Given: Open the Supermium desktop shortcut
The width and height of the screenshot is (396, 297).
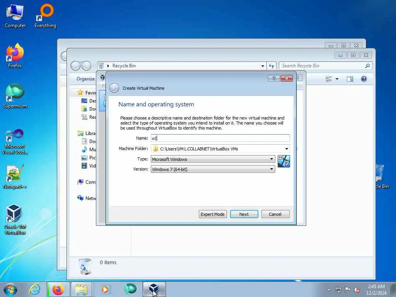Looking at the screenshot, I should [15, 96].
